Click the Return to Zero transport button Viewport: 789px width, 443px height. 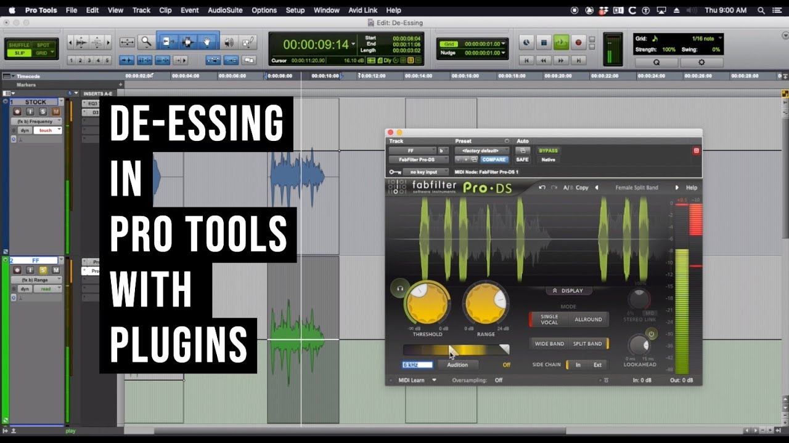[526, 60]
